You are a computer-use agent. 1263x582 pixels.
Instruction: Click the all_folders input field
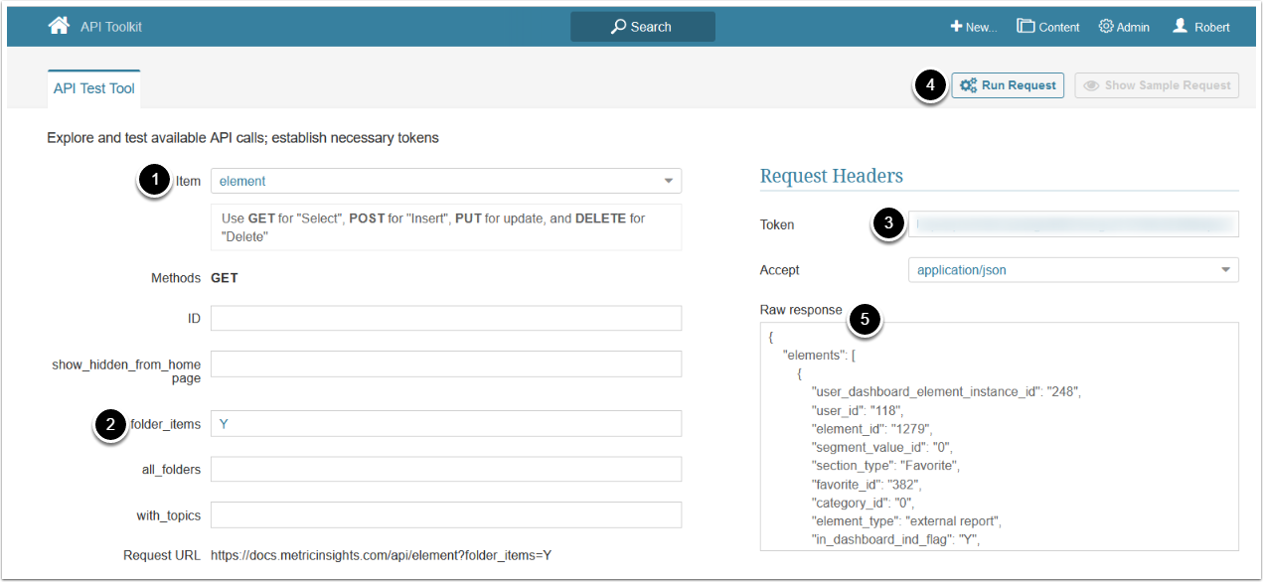pyautogui.click(x=446, y=469)
